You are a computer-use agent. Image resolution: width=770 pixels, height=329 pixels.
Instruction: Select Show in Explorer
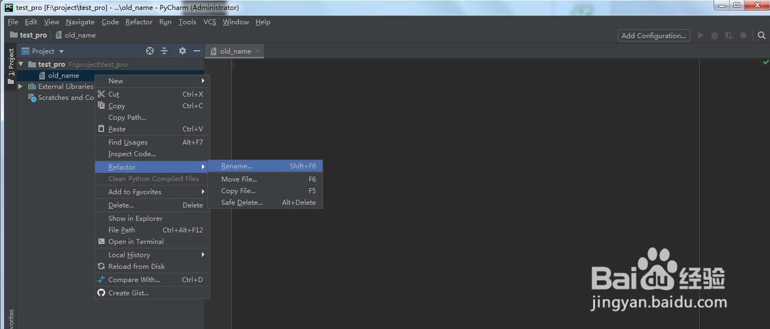coord(152,218)
